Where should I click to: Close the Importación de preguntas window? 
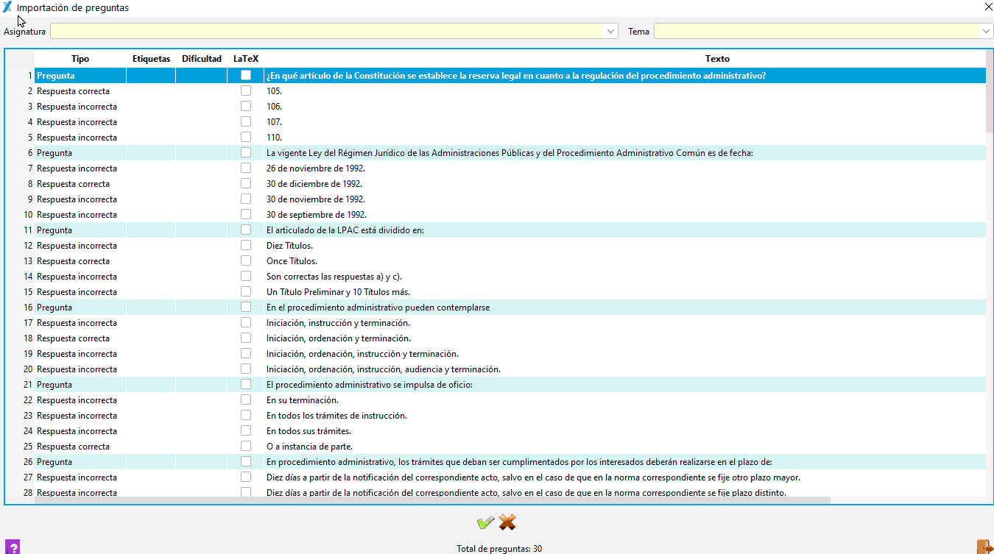pos(988,7)
